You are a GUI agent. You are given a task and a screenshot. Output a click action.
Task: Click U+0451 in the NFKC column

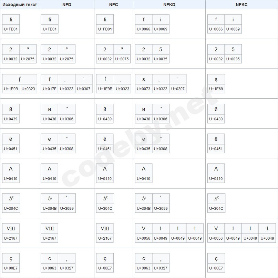tap(216, 149)
